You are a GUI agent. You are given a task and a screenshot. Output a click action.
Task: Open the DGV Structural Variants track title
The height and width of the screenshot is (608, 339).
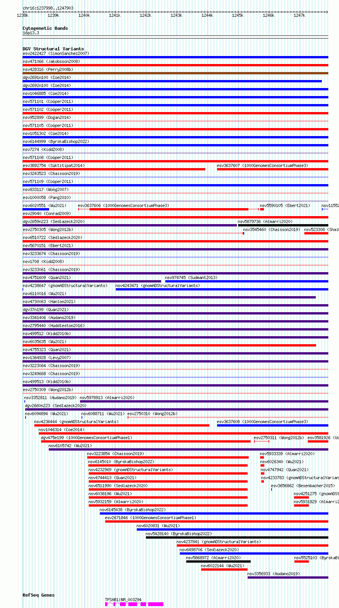coord(53,49)
